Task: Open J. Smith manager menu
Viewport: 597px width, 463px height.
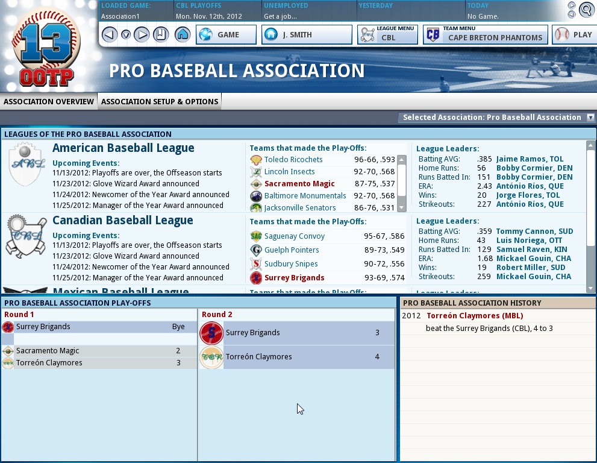Action: click(x=307, y=34)
